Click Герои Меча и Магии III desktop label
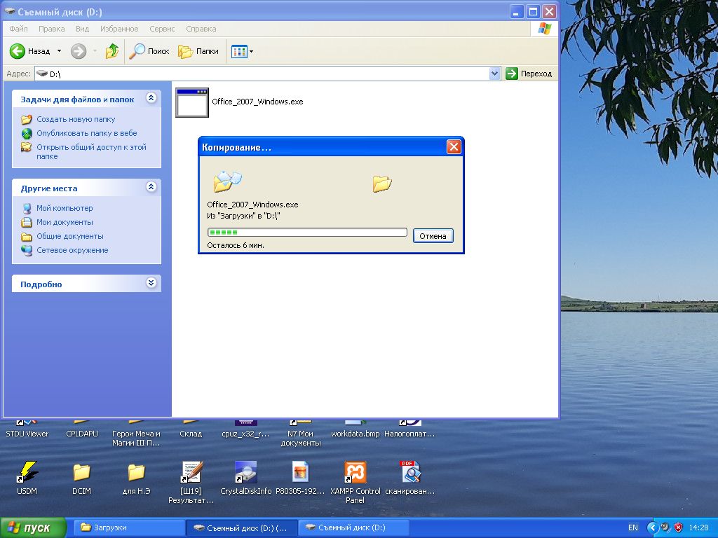This screenshot has height=538, width=718. [137, 439]
